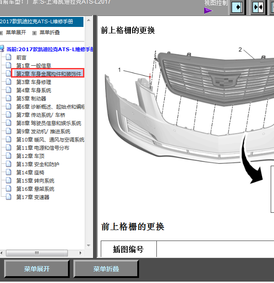Click the page icon beside 第3章 车身修理
Screen dimensions: 274x283
(x=9, y=82)
